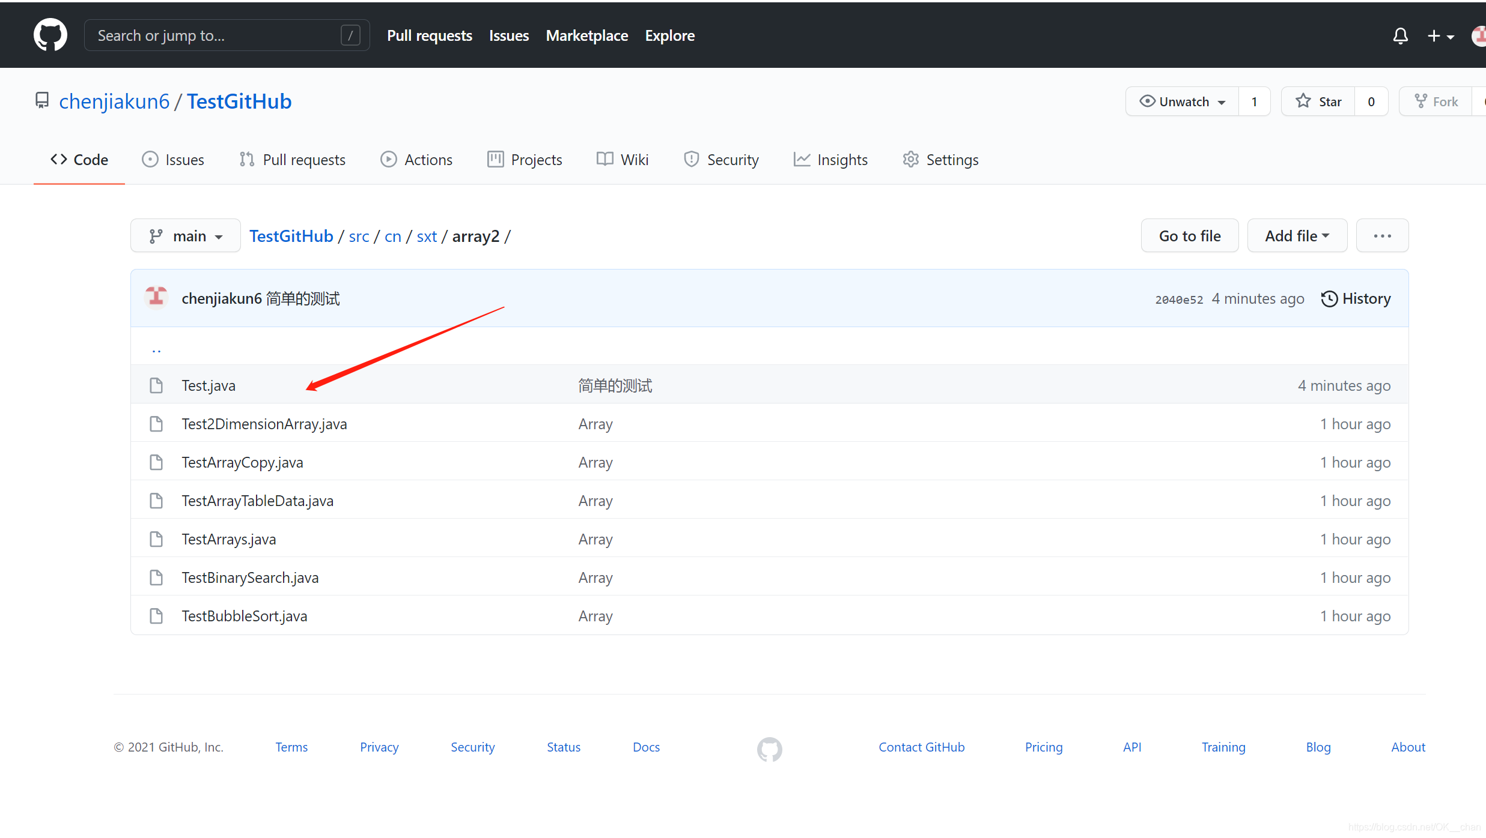Open the Test2DimensionArray.java file

click(264, 424)
